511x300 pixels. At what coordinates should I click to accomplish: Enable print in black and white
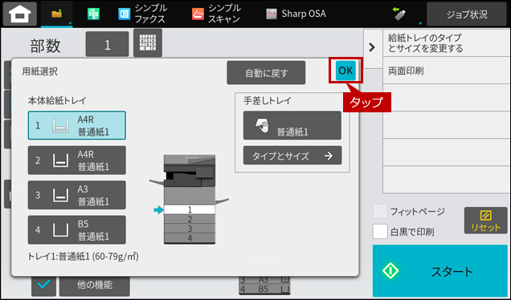[380, 231]
